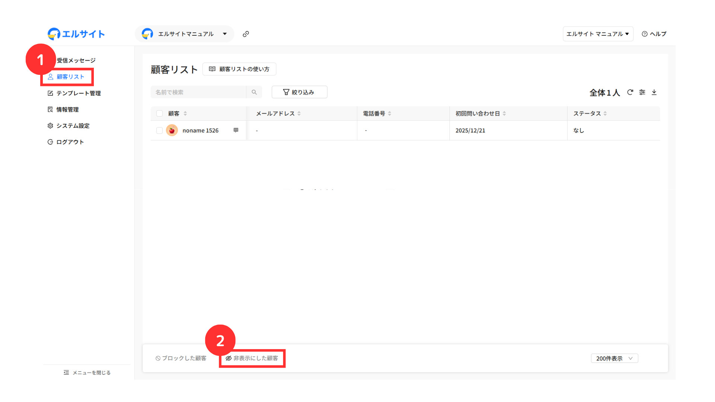This screenshot has width=715, height=402.
Task: Click the noname 1526 avatar thumbnail
Action: tap(172, 130)
